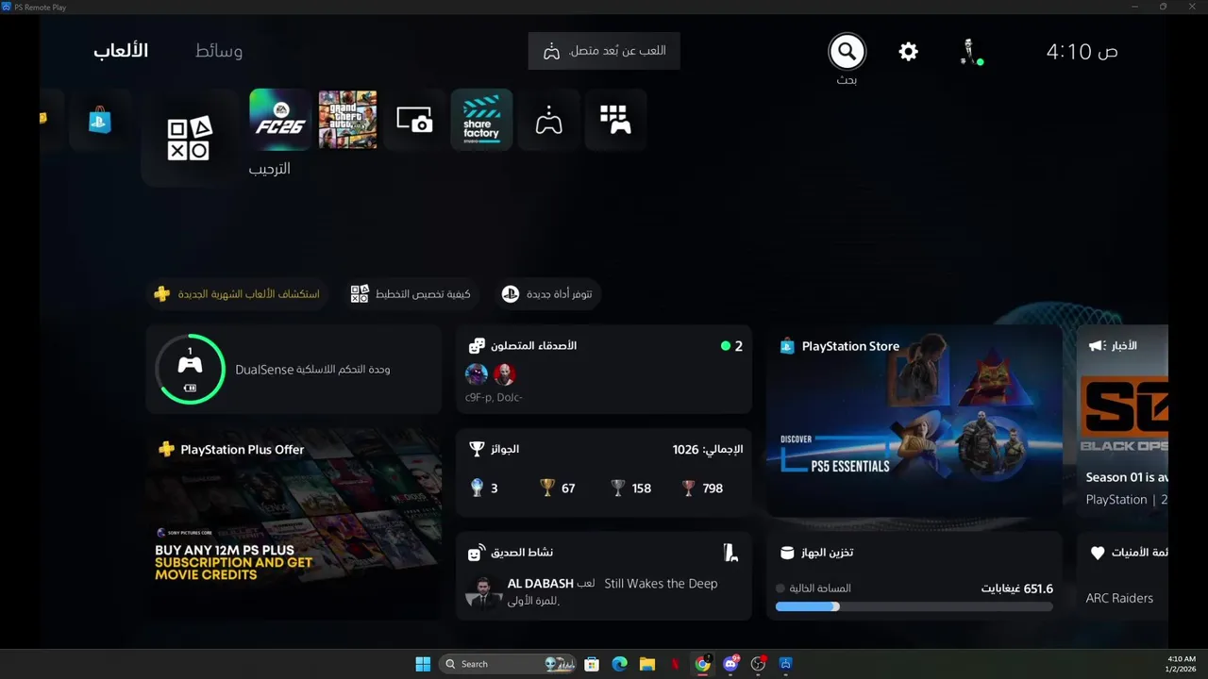The image size is (1208, 679).
Task: Click the total trophies 1026 text
Action: click(707, 450)
